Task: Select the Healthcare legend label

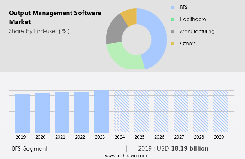Action: [x=193, y=20]
